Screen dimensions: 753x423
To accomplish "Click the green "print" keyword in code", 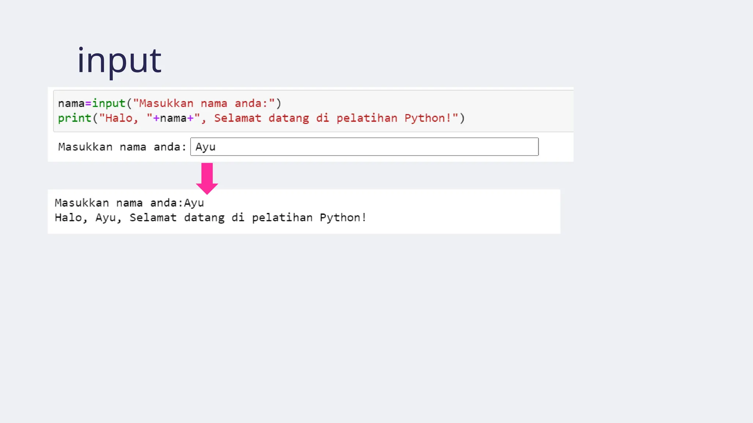I will [x=75, y=118].
